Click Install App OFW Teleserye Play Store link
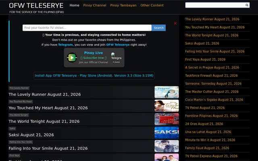This screenshot has width=258, height=161. 94,76
